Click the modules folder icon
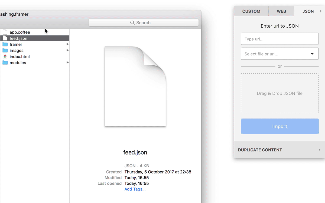The image size is (325, 203). pos(5,63)
